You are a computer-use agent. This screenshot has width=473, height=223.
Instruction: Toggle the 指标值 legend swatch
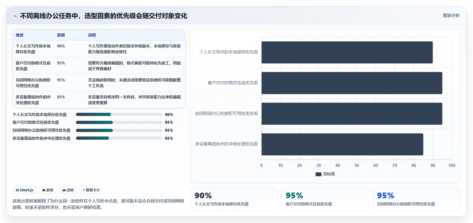318,174
